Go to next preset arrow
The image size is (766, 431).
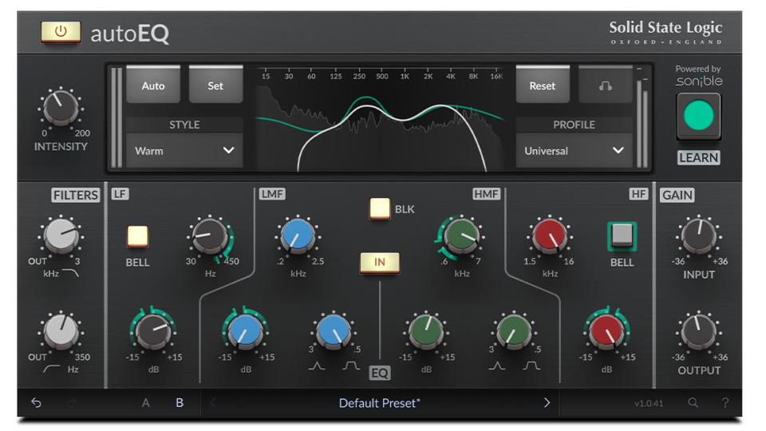(547, 402)
